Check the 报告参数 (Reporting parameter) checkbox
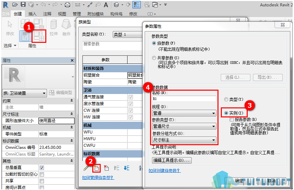This screenshot has height=190, width=294. [x=232, y=119]
